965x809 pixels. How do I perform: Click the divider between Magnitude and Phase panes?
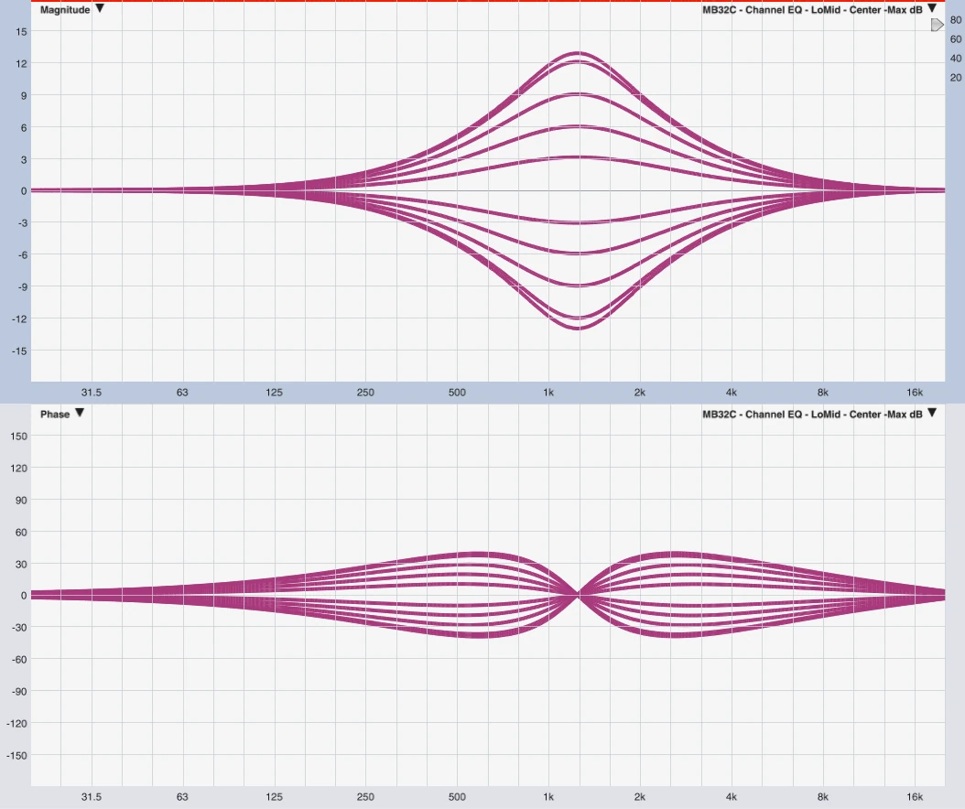(482, 404)
